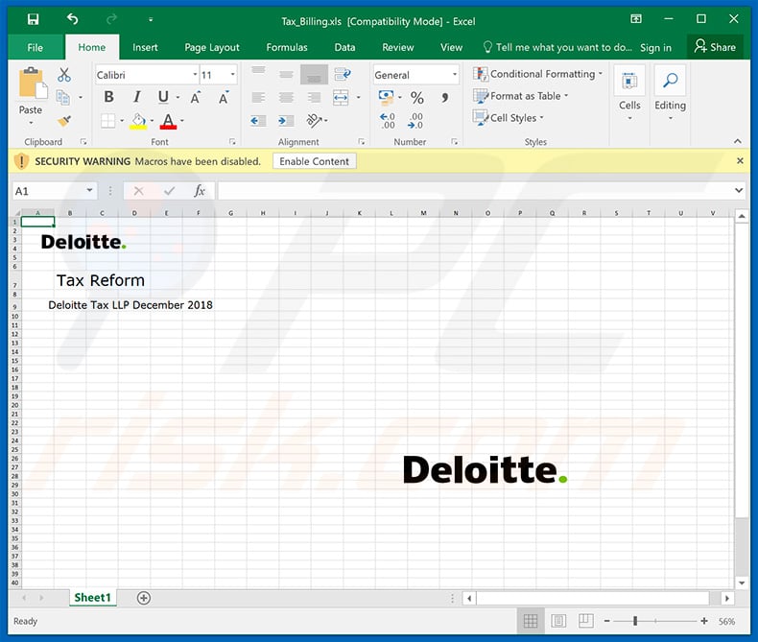This screenshot has height=642, width=758.
Task: Toggle Bottom Align button
Action: coord(314,75)
